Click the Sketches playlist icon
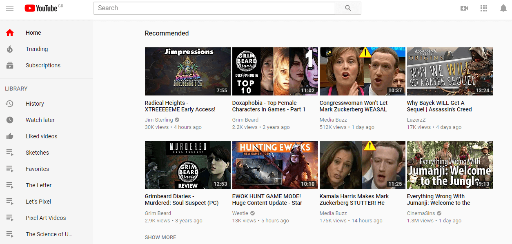Viewport: 512px width, 244px height. pyautogui.click(x=10, y=153)
